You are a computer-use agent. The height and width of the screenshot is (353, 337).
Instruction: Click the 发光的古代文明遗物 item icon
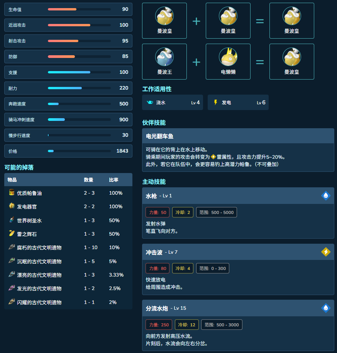coord(12,288)
